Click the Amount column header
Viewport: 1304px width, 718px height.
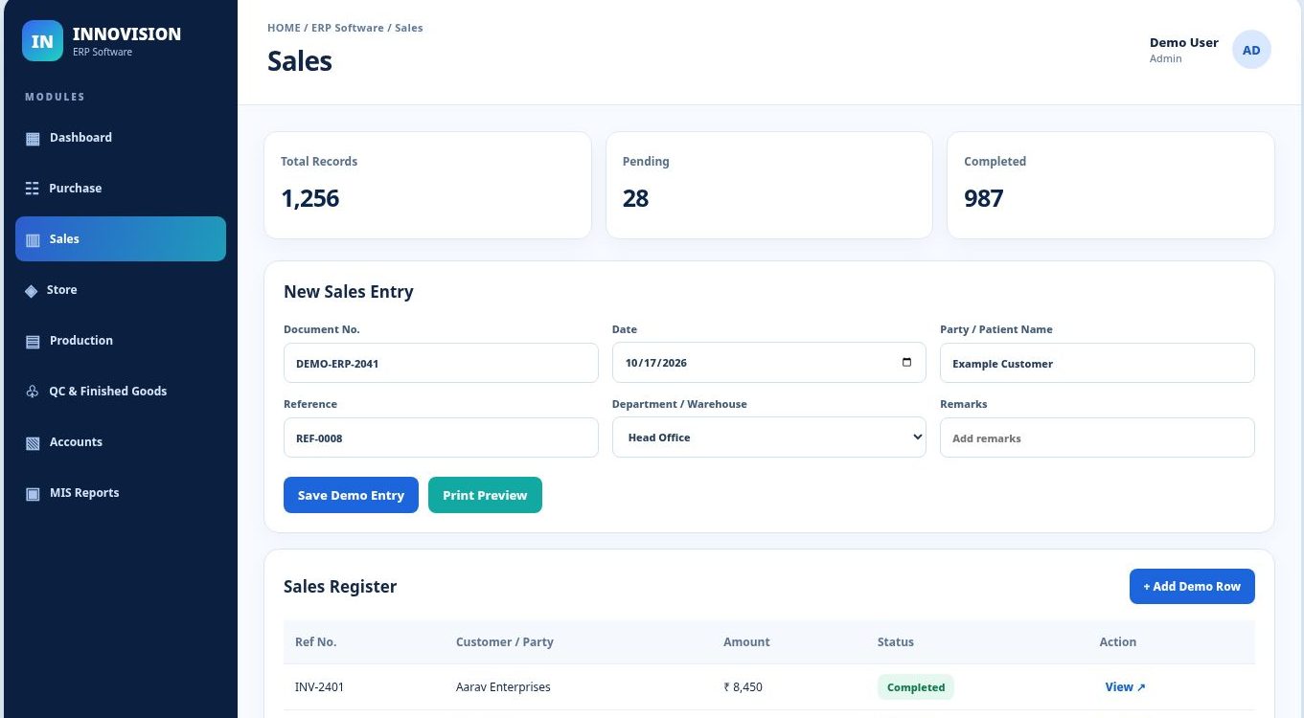click(746, 642)
